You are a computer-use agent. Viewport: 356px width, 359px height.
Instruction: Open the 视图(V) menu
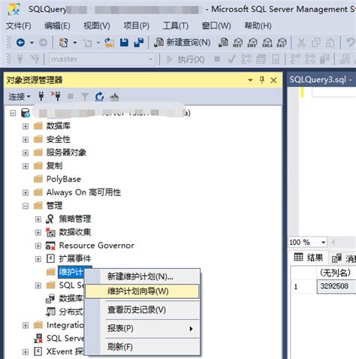point(97,26)
